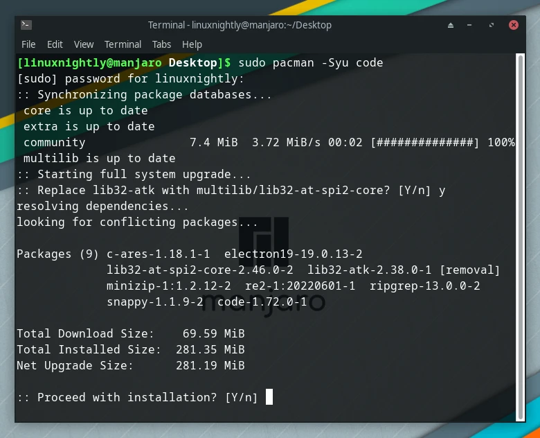Click the 'multilib is up to date' line

click(99, 158)
